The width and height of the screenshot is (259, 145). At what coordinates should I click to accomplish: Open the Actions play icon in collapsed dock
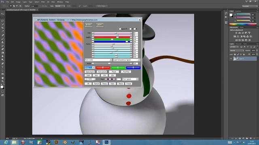[x=226, y=17]
